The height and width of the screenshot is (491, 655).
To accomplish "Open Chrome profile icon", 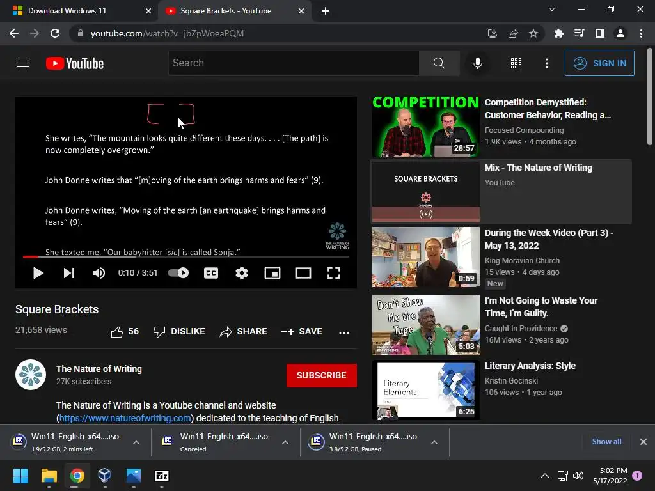I will tap(620, 33).
